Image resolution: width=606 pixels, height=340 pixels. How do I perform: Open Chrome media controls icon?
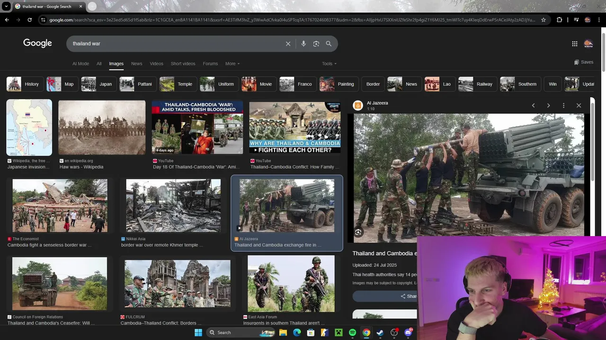point(576,20)
